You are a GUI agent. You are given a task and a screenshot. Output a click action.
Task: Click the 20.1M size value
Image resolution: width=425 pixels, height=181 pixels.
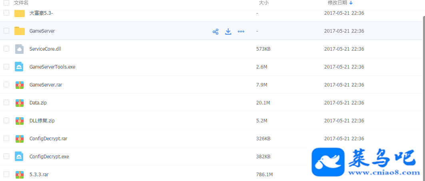pyautogui.click(x=263, y=102)
